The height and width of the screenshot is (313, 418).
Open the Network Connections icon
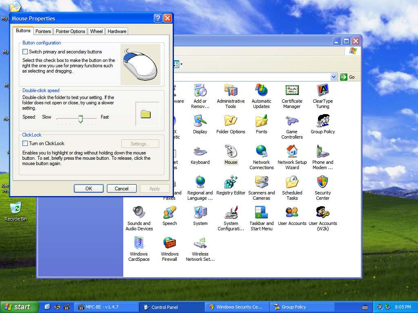(261, 152)
